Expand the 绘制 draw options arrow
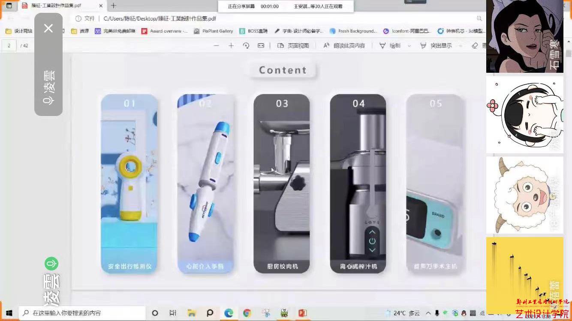This screenshot has height=321, width=572. coord(409,46)
